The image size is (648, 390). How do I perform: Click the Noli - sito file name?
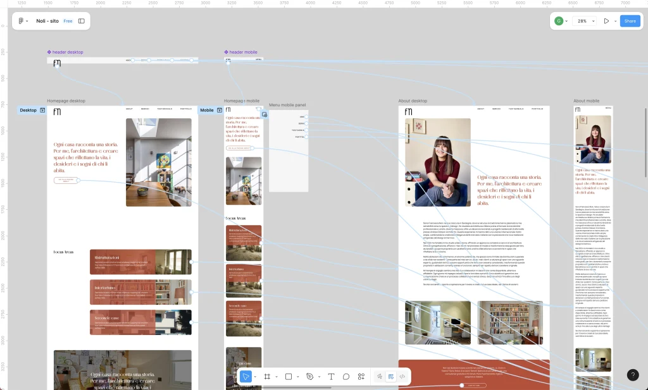47,21
